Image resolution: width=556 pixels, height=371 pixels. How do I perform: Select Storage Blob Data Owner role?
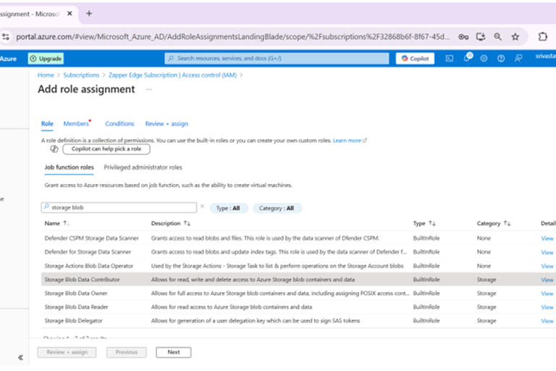click(76, 293)
